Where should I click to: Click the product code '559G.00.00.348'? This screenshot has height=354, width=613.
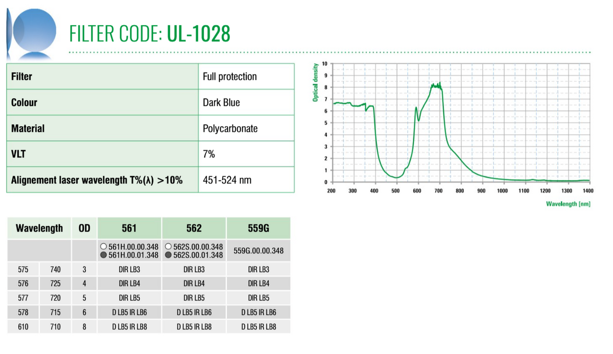[258, 251]
